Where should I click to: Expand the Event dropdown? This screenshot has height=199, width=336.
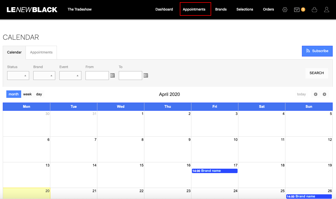70,76
